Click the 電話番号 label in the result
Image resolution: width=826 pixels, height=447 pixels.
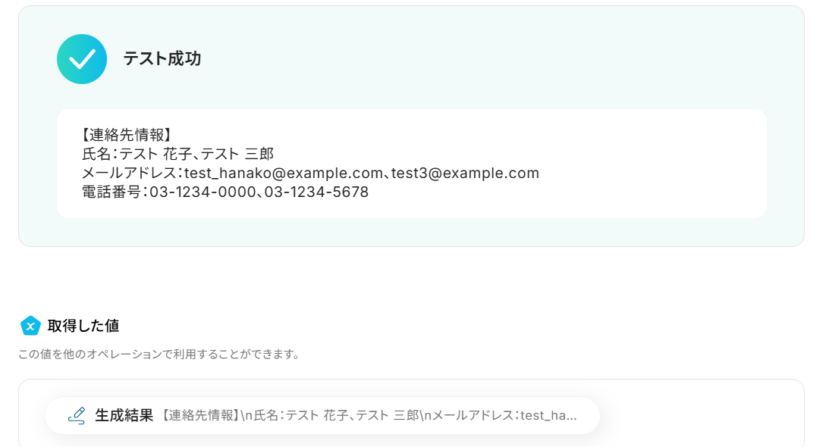(111, 192)
